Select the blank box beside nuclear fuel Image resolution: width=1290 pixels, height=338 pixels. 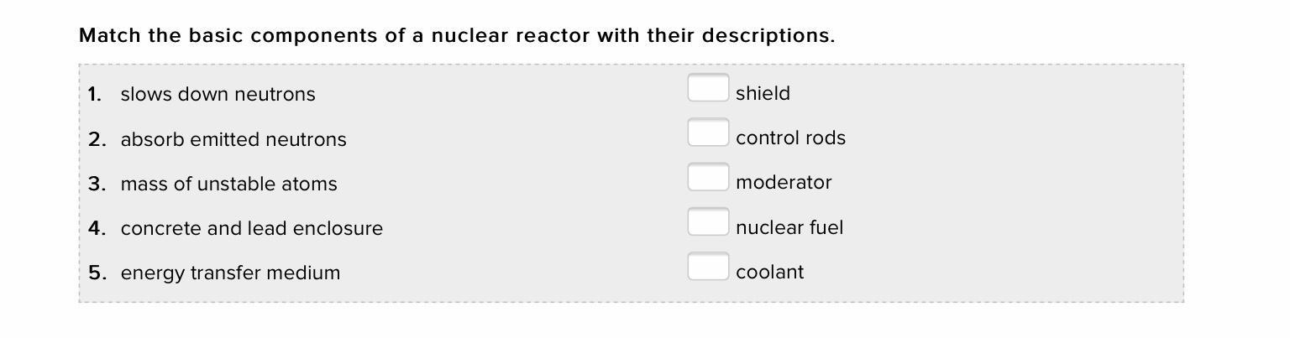708,222
